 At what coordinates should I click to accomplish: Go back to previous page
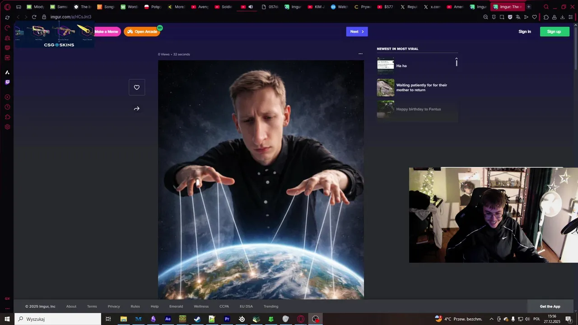(x=18, y=17)
